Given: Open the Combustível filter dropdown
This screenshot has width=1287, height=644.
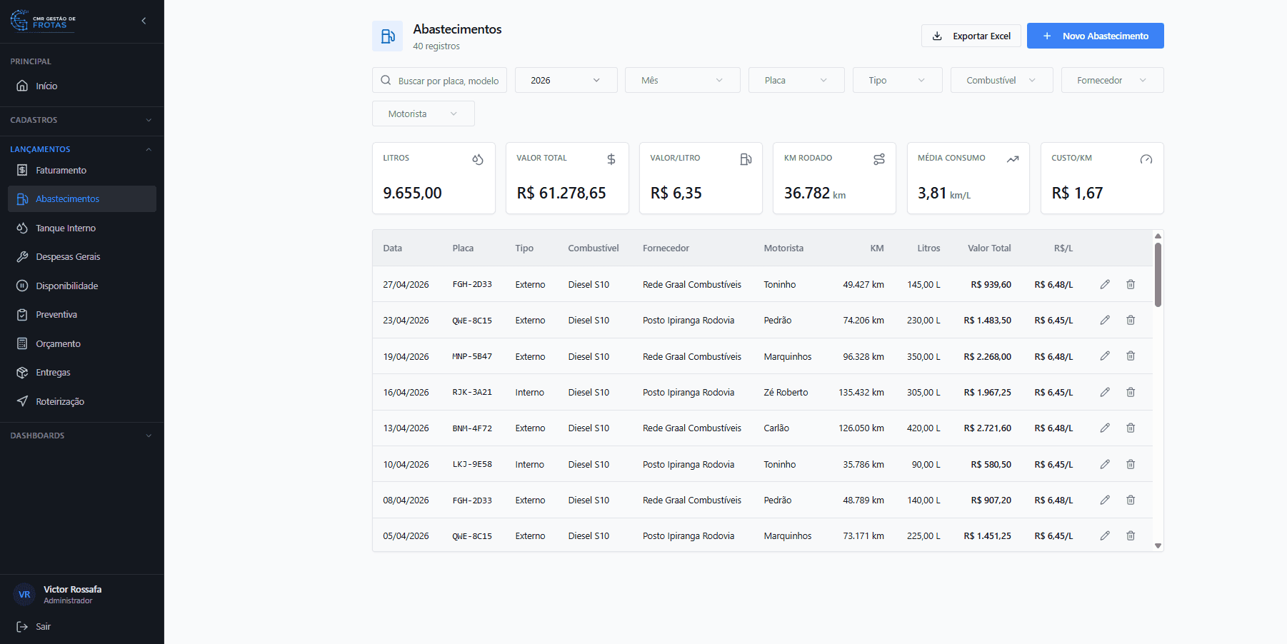Looking at the screenshot, I should coord(1001,80).
